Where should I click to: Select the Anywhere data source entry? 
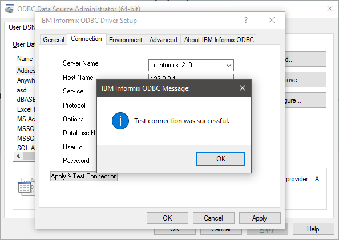26,80
